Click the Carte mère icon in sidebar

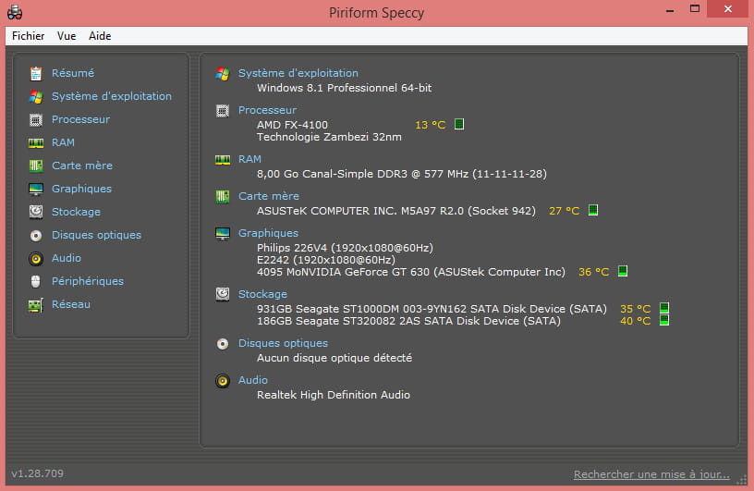[x=36, y=166]
